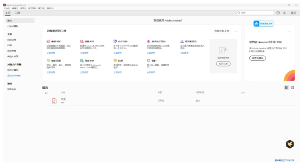Screen dimensions: 302x166
Task: Select the 欢迎 PDF row in recent list
Action: coord(168,101)
